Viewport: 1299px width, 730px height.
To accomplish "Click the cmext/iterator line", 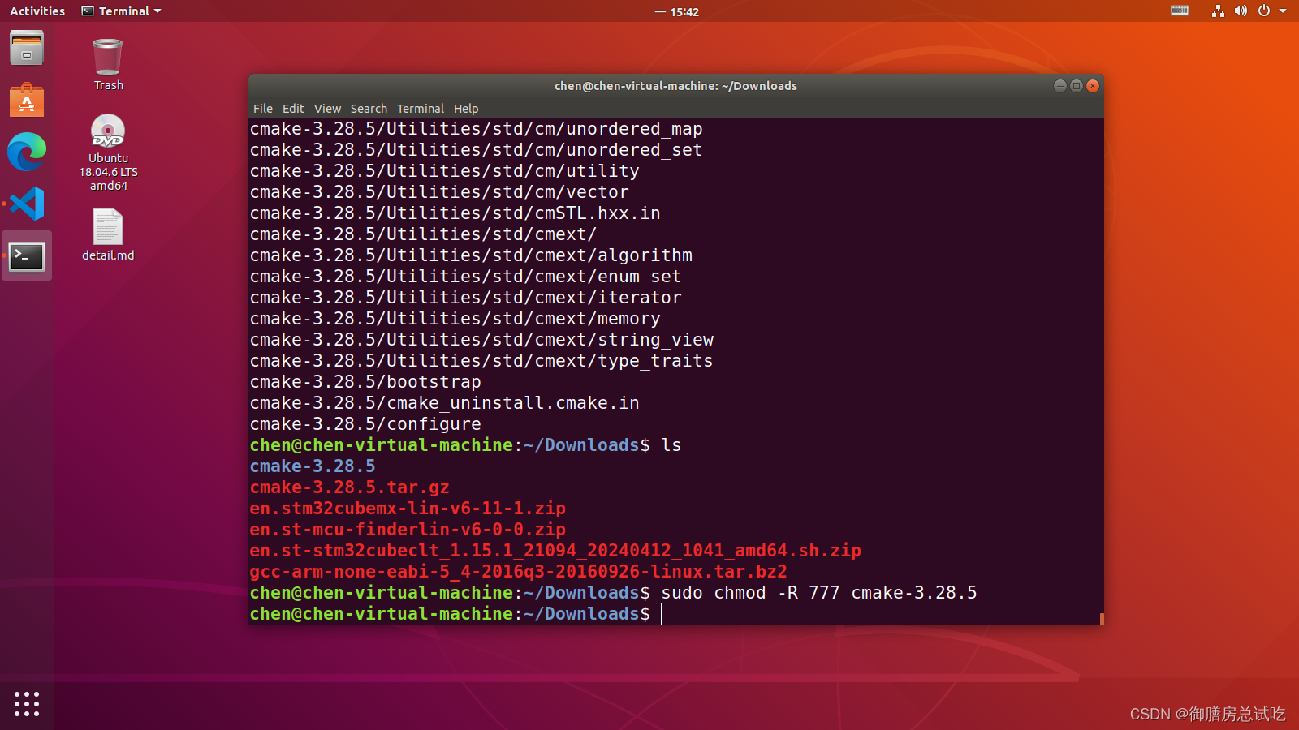I will [x=466, y=298].
